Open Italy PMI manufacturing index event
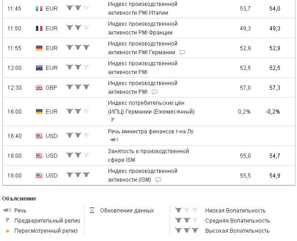The width and height of the screenshot is (297, 241). (x=143, y=8)
